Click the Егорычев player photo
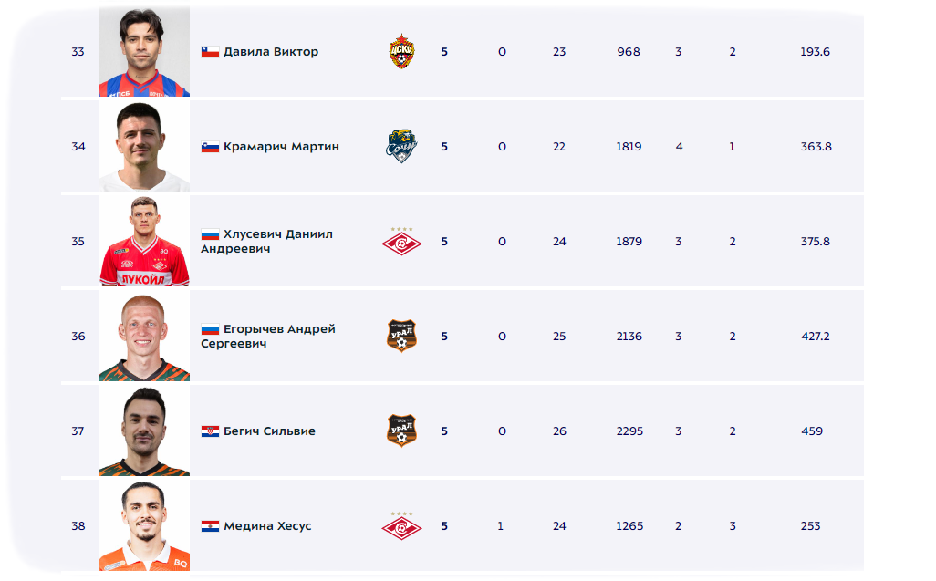The image size is (936, 581). click(144, 336)
